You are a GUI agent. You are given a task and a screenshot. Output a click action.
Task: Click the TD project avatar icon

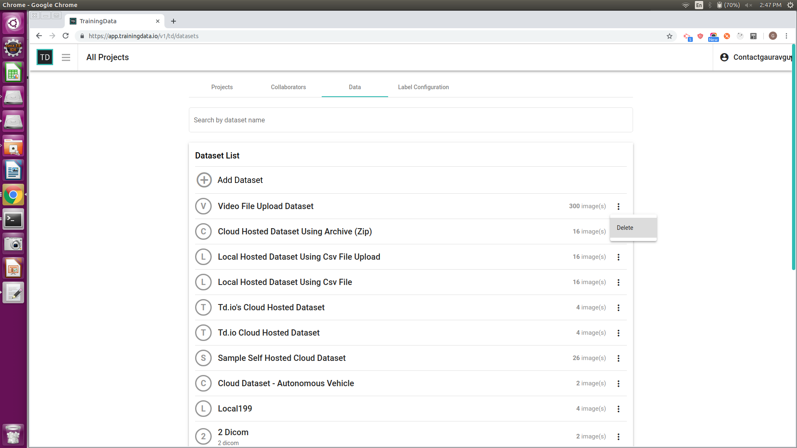(x=45, y=57)
